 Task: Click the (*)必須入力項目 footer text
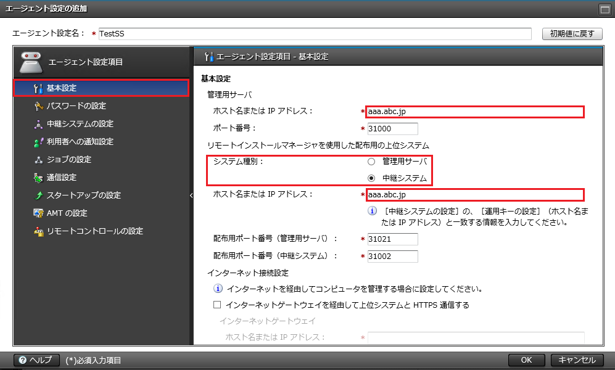(93, 360)
